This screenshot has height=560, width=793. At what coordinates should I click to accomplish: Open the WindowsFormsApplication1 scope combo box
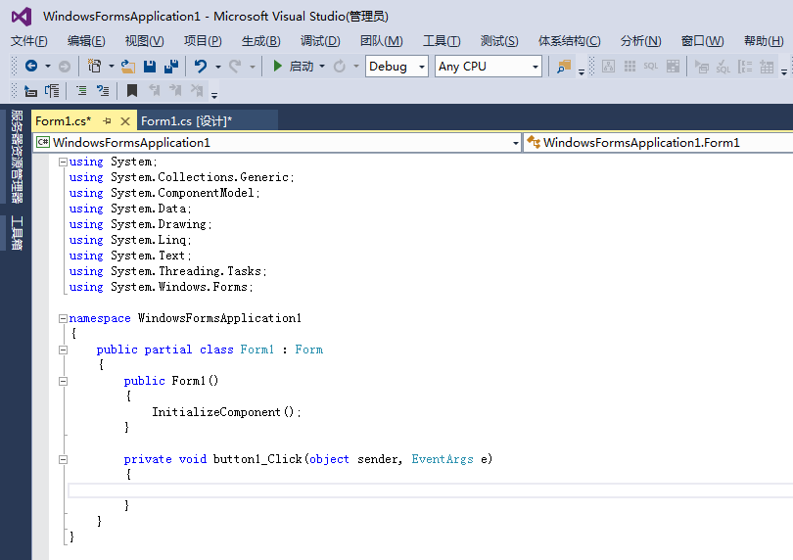(x=277, y=143)
